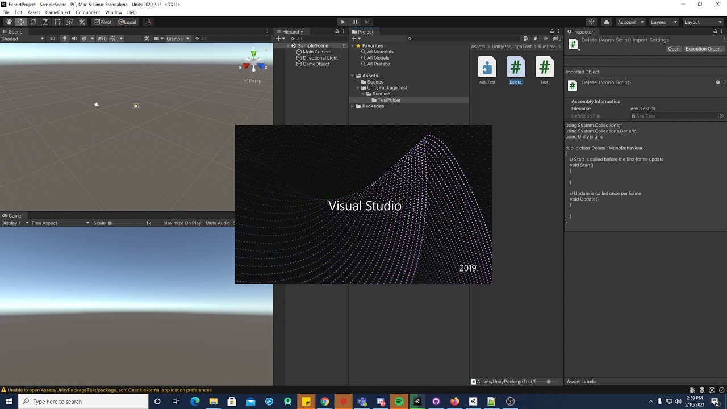Expand the Packages folder

[352, 106]
